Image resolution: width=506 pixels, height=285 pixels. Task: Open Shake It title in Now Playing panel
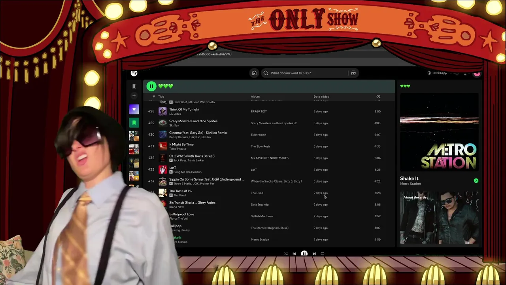click(409, 179)
